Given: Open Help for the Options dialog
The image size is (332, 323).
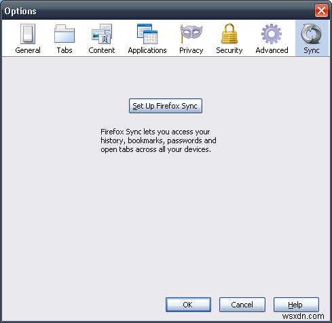Looking at the screenshot, I should click(x=296, y=305).
